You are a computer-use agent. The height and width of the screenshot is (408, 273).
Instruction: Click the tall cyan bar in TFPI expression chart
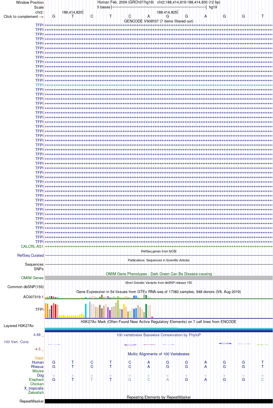[86, 311]
